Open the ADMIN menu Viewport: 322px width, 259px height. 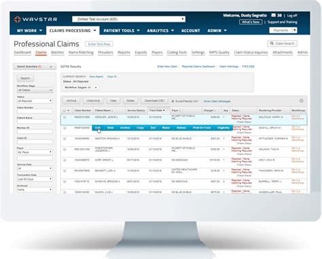[x=217, y=31]
